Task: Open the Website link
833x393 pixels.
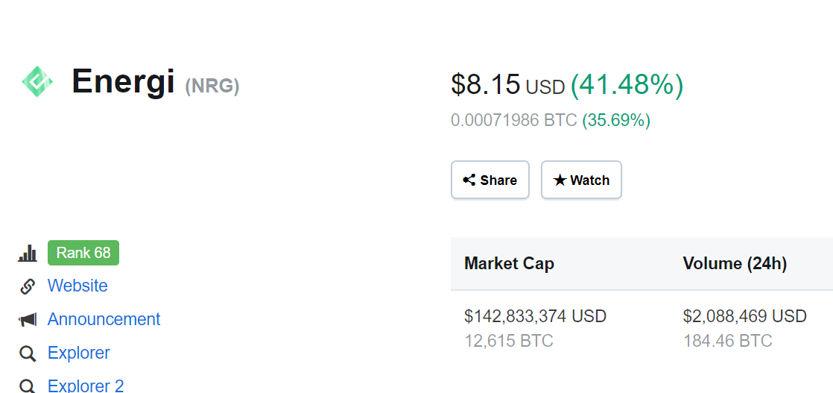Action: click(77, 286)
